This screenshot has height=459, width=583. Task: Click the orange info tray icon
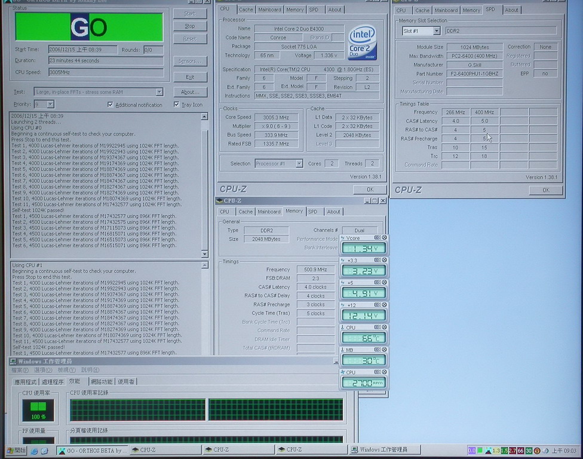[x=537, y=451]
